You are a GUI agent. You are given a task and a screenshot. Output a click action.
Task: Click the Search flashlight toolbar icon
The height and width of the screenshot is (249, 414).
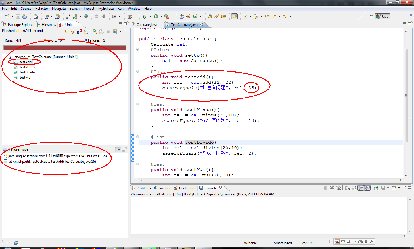tap(217, 16)
